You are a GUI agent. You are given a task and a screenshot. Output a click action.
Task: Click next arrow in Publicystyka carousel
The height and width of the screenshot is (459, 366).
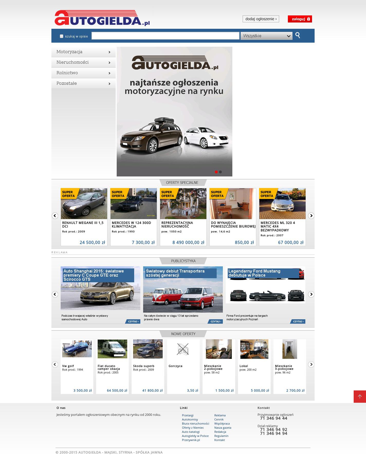[311, 294]
